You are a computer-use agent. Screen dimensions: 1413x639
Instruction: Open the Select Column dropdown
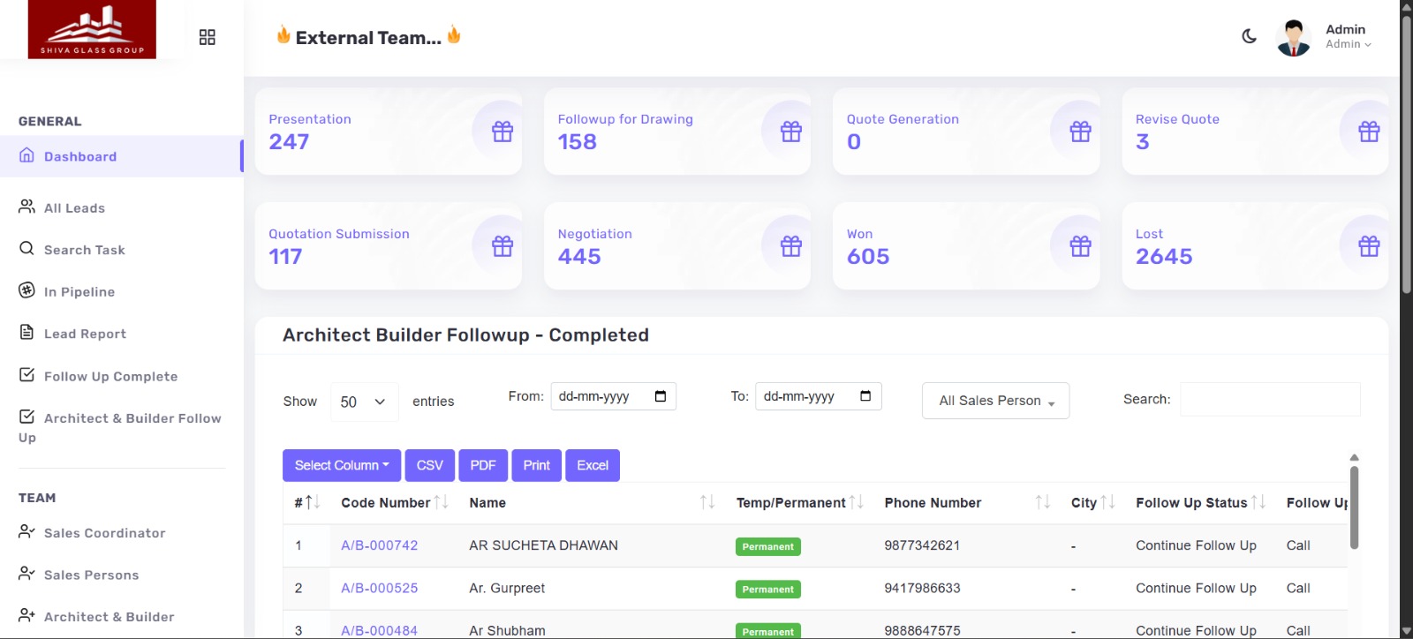click(342, 465)
